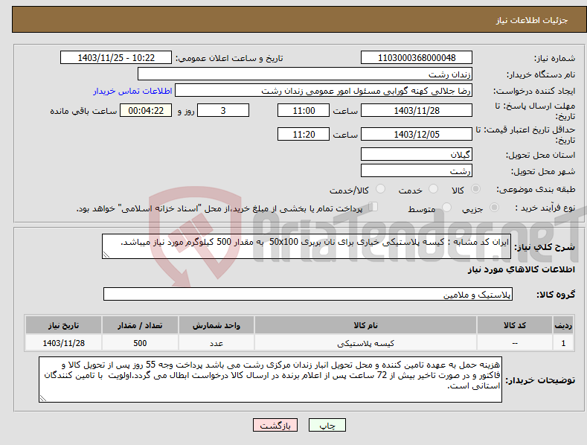This screenshot has width=587, height=445.
Task: Click the اطلاعات کالاهای مورد نیاز heading
Action: tap(521, 269)
